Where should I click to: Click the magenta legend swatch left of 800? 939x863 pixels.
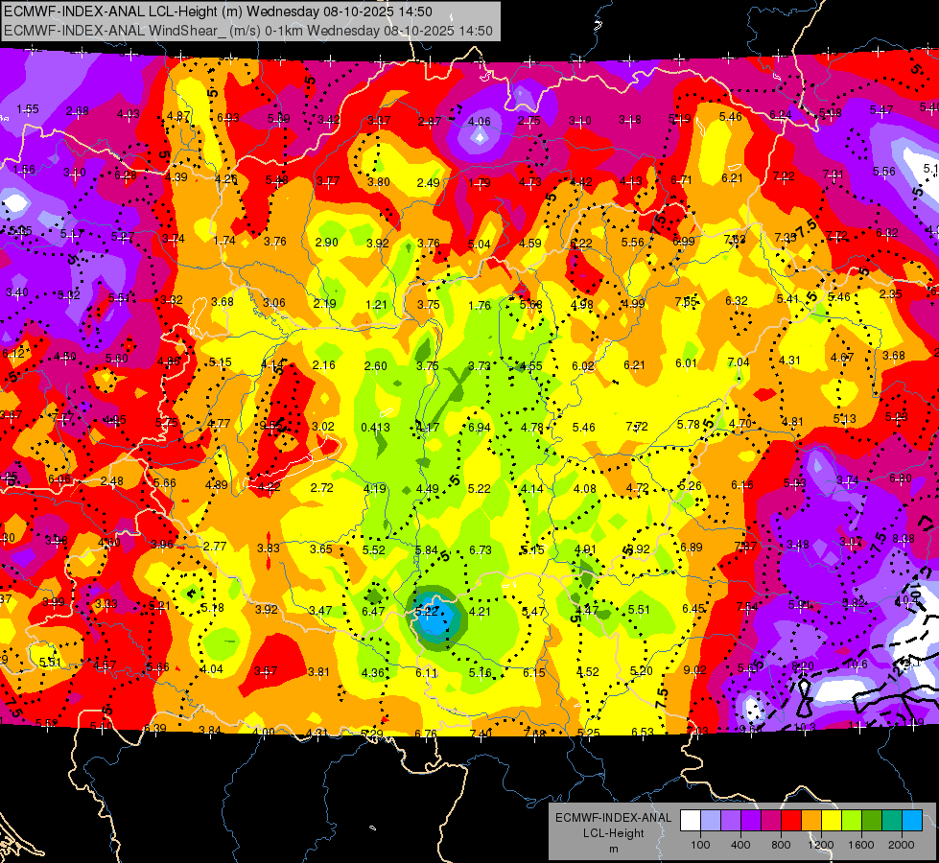tap(771, 821)
